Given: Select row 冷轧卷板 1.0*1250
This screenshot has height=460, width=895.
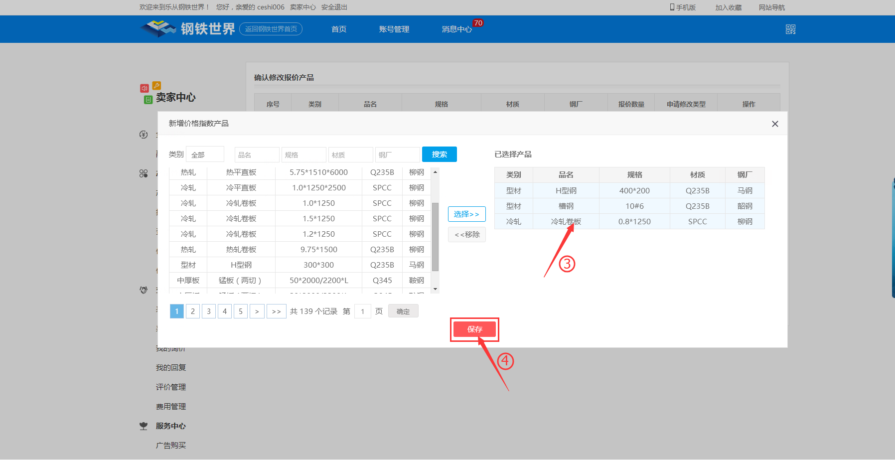Looking at the screenshot, I should (x=300, y=203).
